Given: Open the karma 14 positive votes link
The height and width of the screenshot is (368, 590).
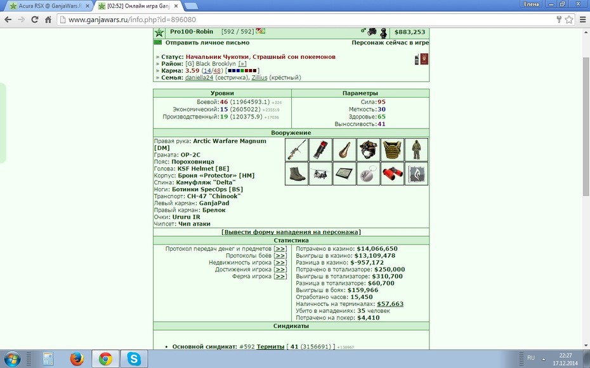Looking at the screenshot, I should (x=207, y=70).
